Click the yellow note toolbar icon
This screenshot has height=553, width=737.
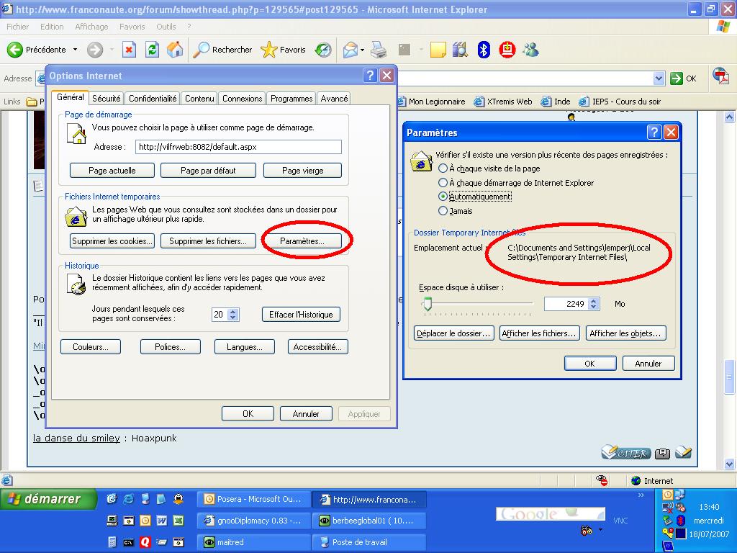coord(438,50)
